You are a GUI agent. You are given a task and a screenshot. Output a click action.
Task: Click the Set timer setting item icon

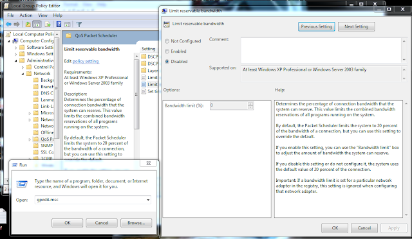pyautogui.click(x=144, y=91)
